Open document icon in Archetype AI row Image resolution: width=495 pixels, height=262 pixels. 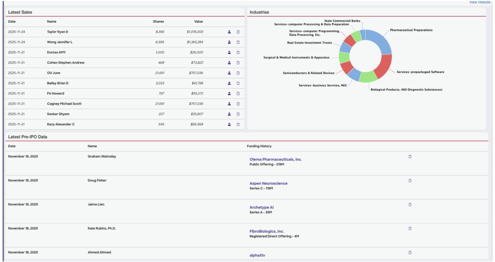(x=410, y=204)
